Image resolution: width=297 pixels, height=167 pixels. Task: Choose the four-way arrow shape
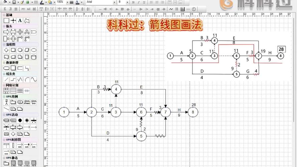20,32
